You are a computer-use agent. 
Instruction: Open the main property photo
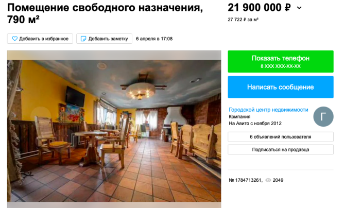(114, 129)
